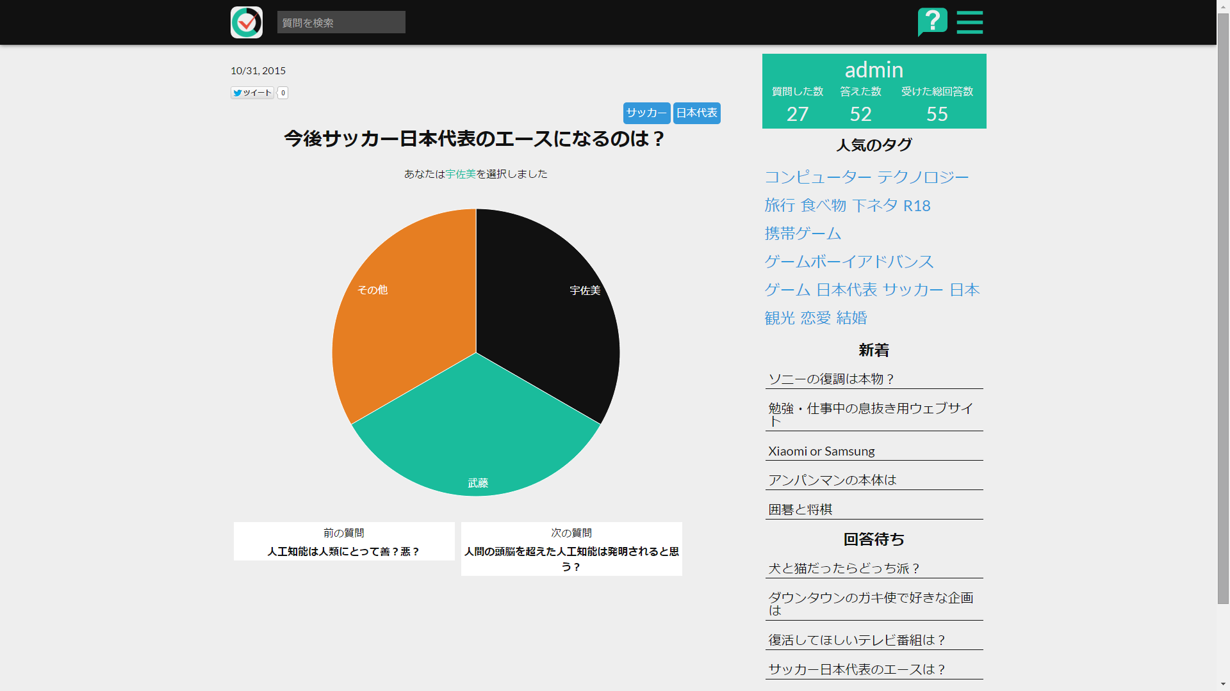Click the admin username header

(x=874, y=70)
